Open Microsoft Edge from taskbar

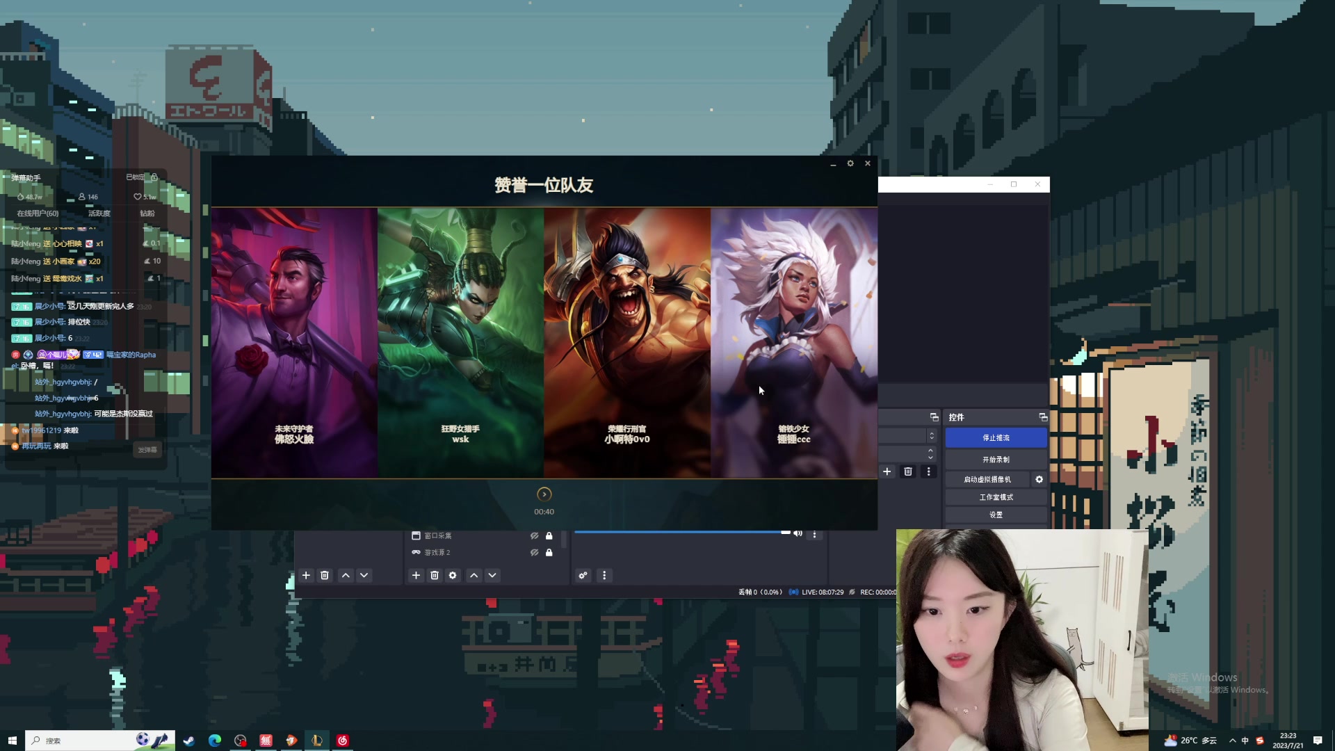[x=214, y=741]
